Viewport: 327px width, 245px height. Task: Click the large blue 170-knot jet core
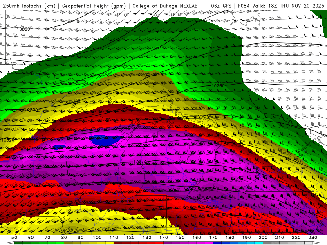tap(105, 140)
